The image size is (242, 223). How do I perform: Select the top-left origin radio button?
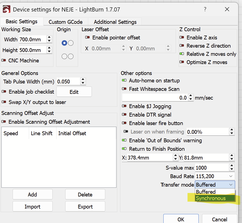click(64, 43)
